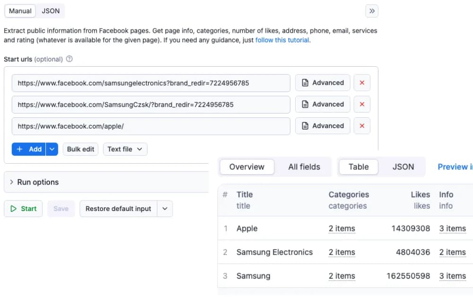Start the actor run

[x=23, y=209]
